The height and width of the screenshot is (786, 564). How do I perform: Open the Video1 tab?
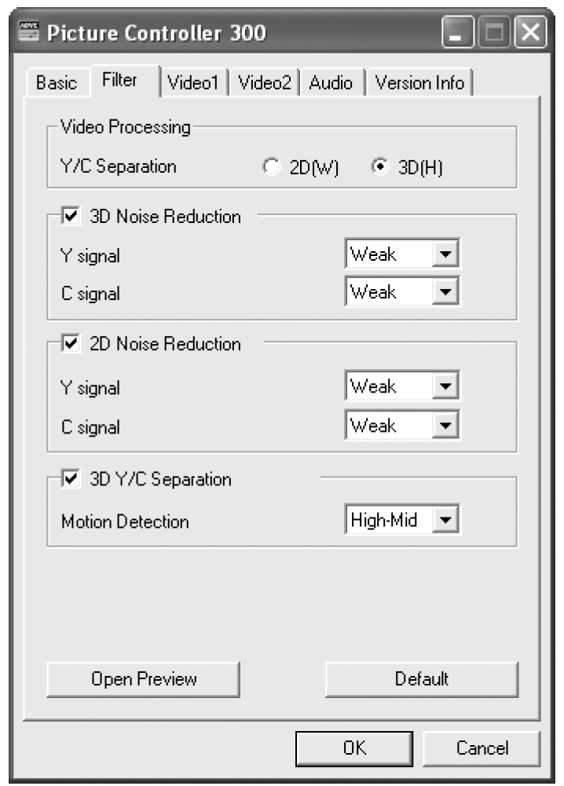[193, 82]
